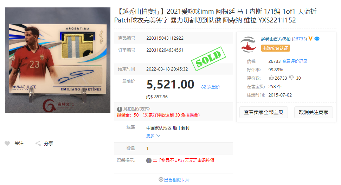
Task: Click the 关注 follow label
Action: click(x=19, y=144)
